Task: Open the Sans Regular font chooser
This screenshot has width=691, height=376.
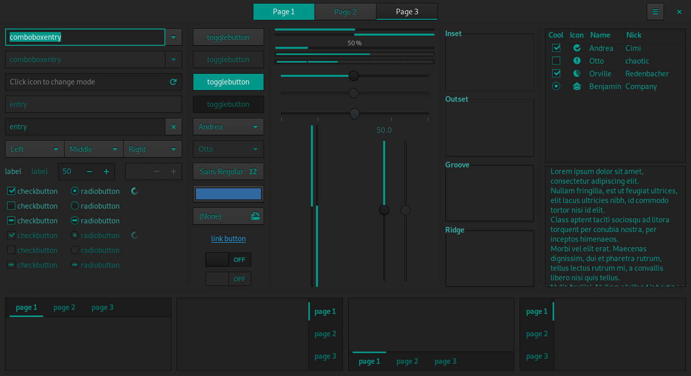Action: click(228, 171)
